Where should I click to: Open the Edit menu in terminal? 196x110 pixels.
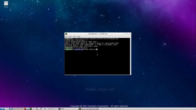[70, 37]
